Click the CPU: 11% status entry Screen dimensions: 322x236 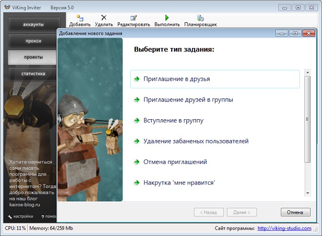tap(15, 228)
